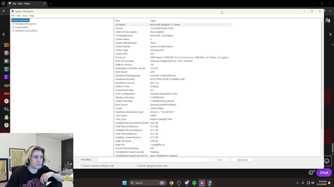Select the BIOS Version/Date row
Viewport: 334px width, 187px height.
click(173, 61)
